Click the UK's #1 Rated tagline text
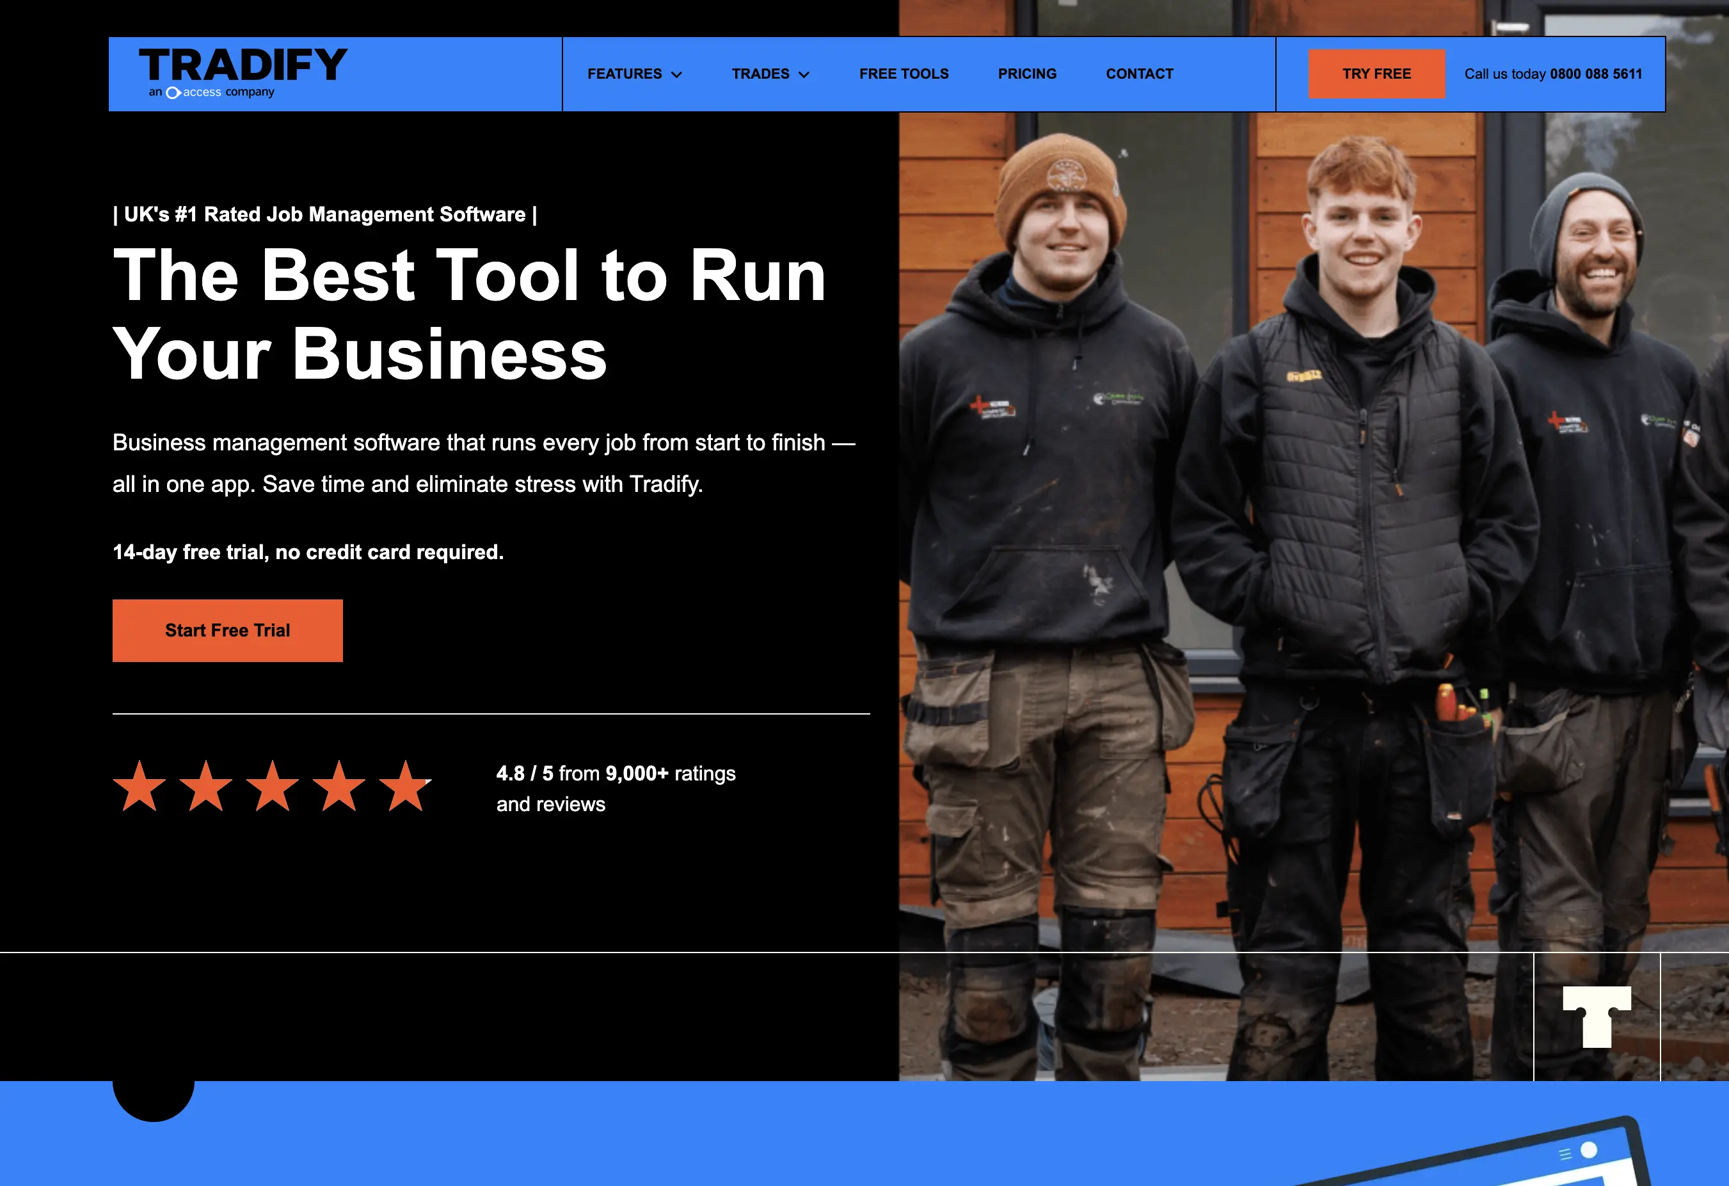Image resolution: width=1729 pixels, height=1186 pixels. [x=325, y=214]
